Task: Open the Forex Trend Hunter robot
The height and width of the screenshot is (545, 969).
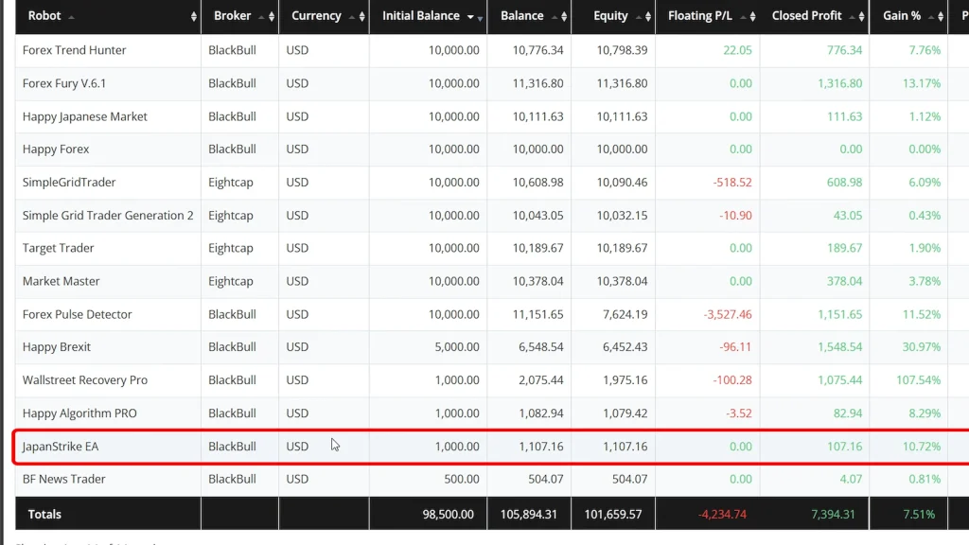Action: 75,50
